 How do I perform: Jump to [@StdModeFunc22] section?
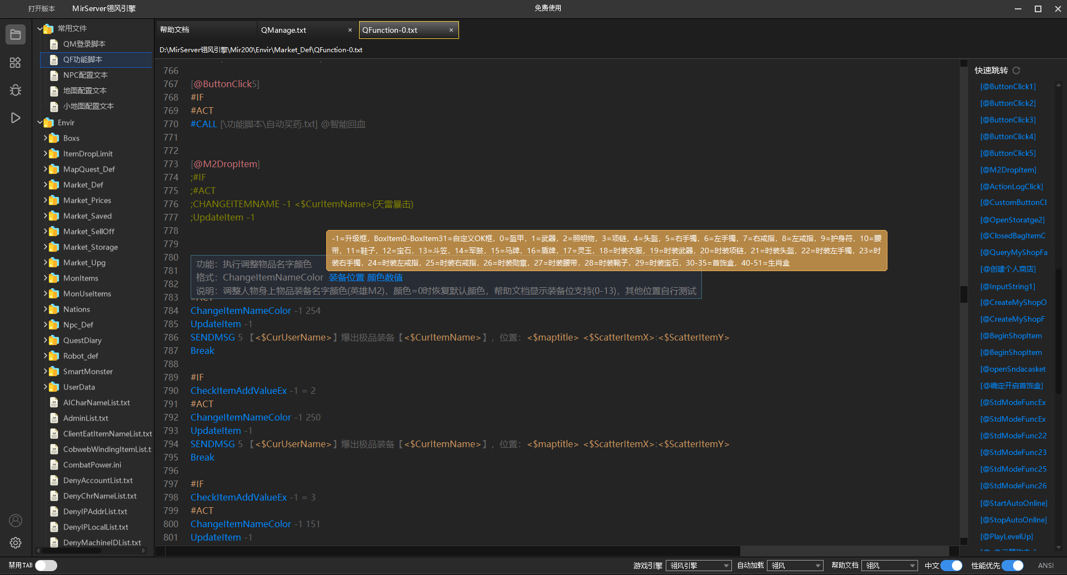(x=1014, y=436)
